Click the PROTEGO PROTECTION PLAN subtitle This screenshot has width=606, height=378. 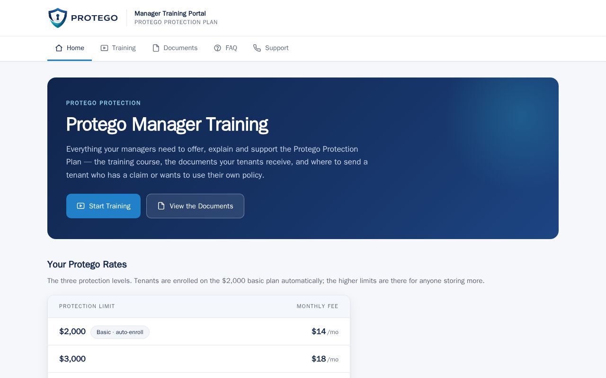pos(176,22)
